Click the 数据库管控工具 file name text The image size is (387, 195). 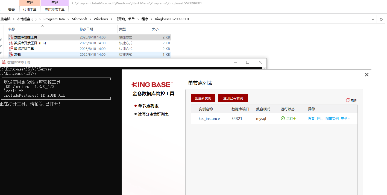coord(26,37)
